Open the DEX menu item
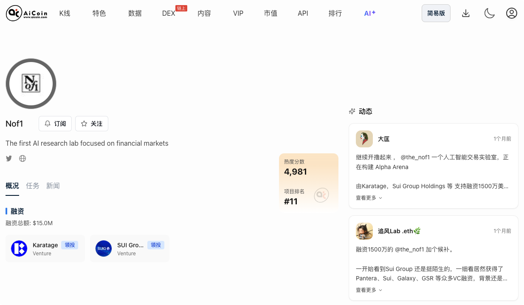Image resolution: width=524 pixels, height=305 pixels. (169, 13)
